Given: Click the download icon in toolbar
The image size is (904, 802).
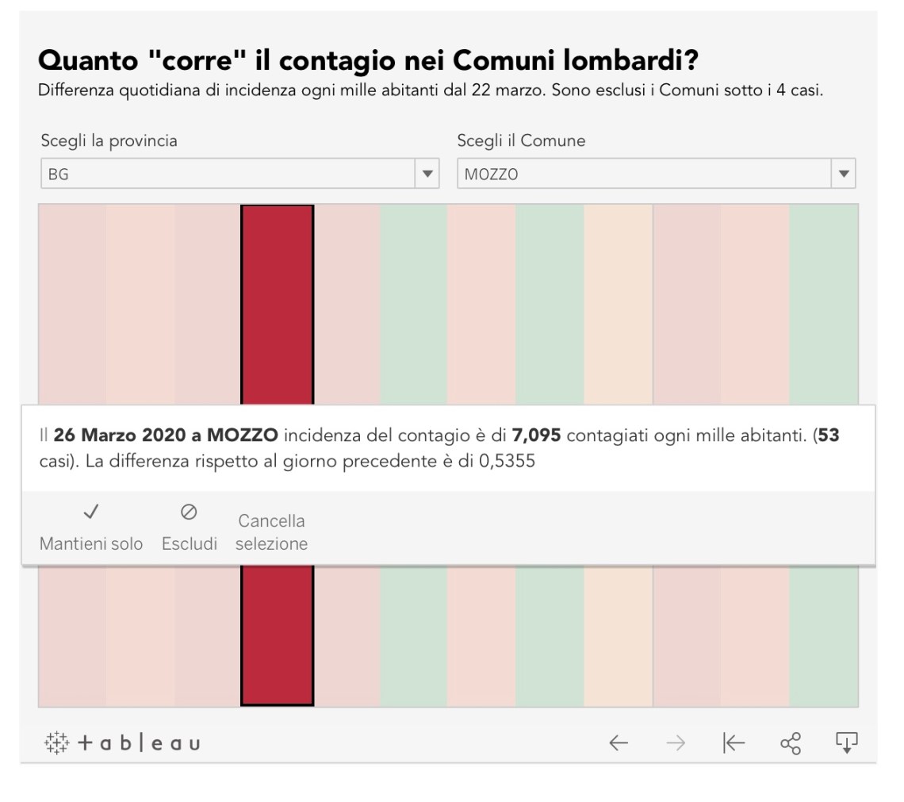Looking at the screenshot, I should point(847,743).
